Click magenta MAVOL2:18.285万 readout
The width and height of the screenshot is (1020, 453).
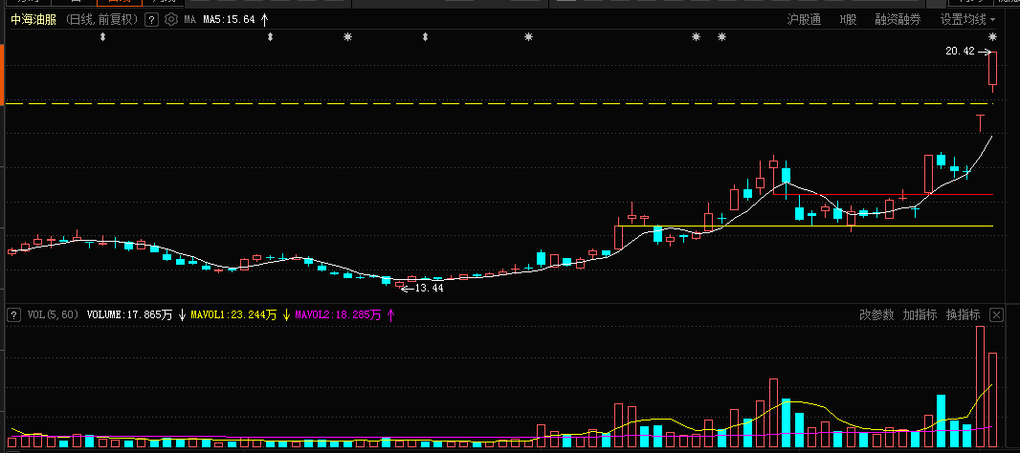point(338,315)
